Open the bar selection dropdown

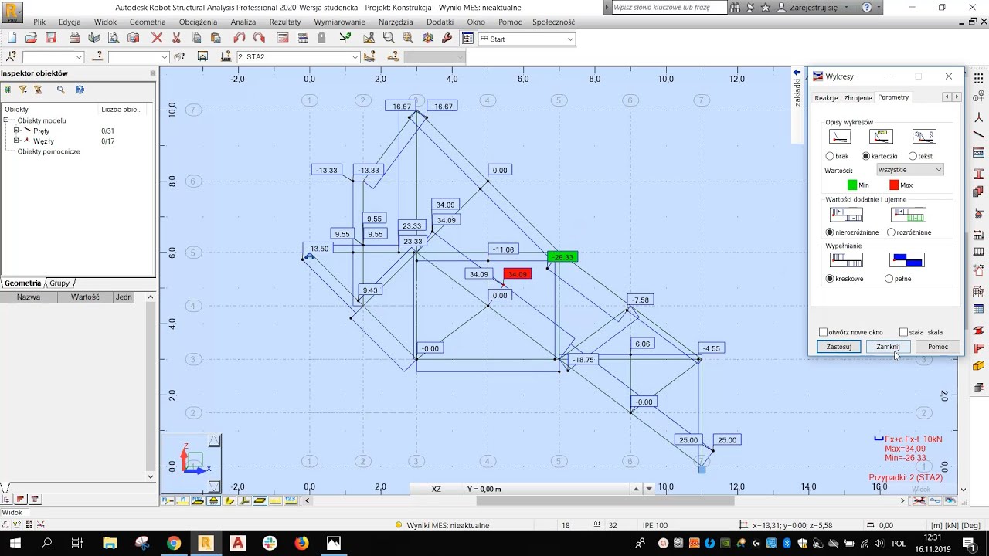138,57
